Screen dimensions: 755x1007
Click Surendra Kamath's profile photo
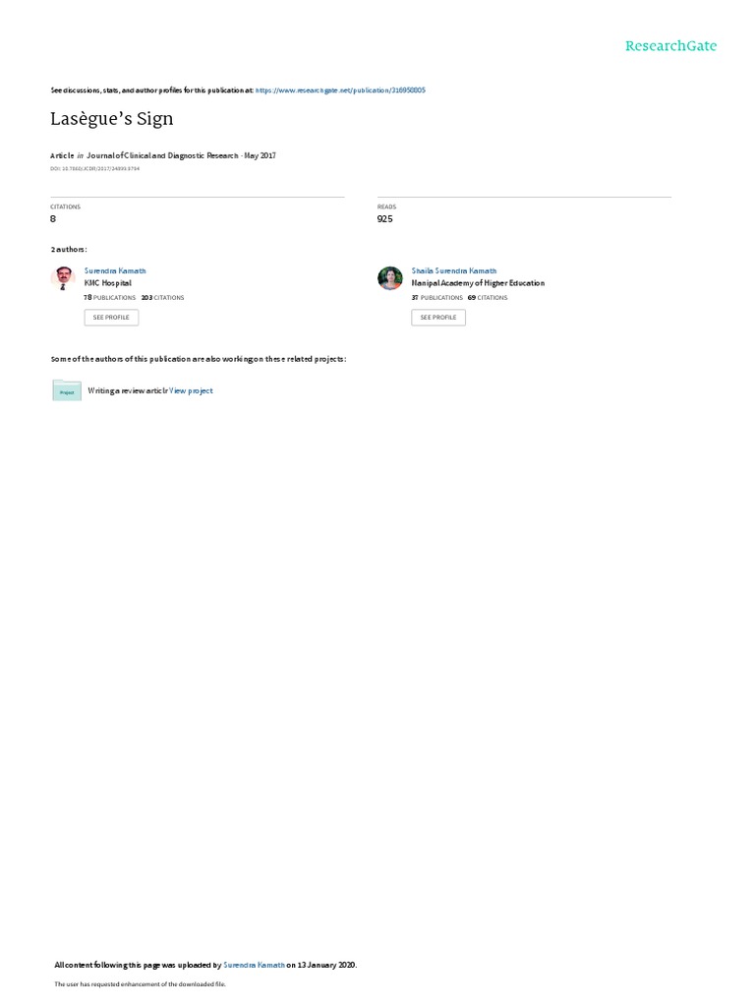(x=63, y=278)
